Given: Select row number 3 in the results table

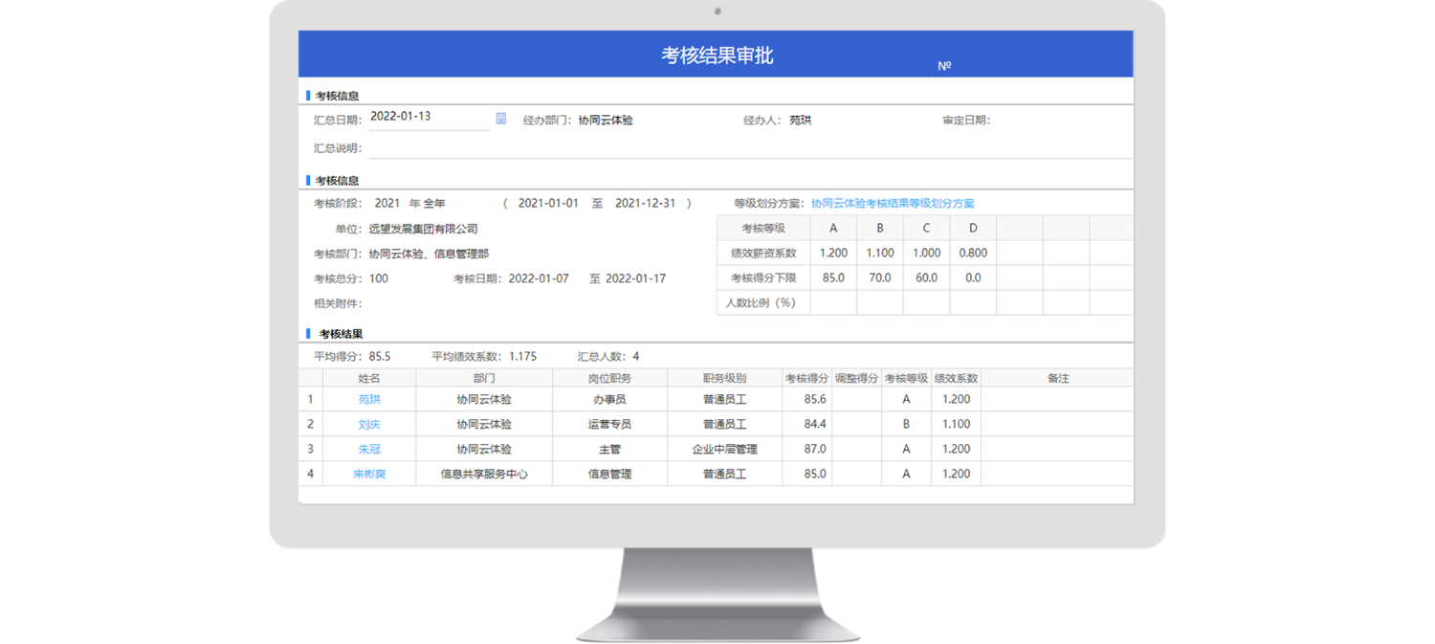Looking at the screenshot, I should 310,450.
